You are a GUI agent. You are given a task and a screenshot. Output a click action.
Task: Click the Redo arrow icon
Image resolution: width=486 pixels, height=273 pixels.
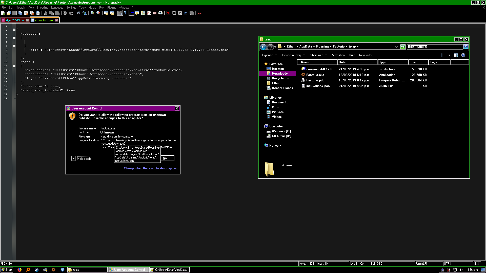(71, 13)
